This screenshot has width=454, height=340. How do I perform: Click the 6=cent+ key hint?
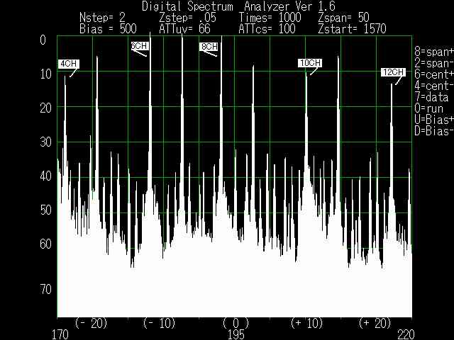click(434, 74)
